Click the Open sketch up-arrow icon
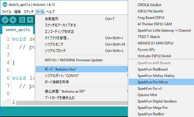The image size is (194, 117). (x=30, y=20)
